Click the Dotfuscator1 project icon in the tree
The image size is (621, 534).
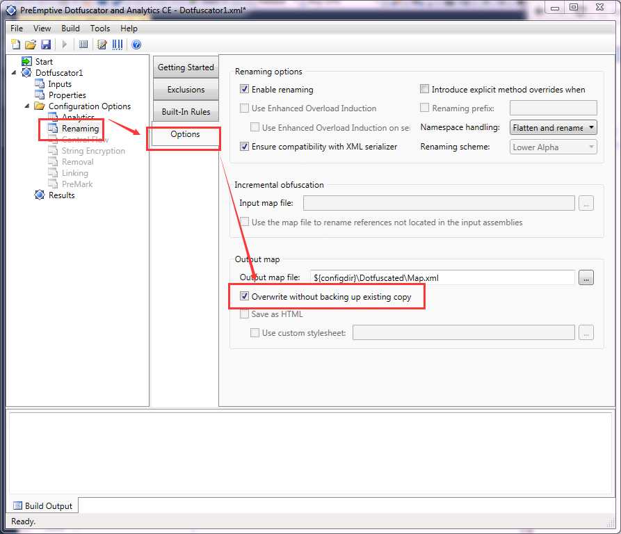(26, 72)
